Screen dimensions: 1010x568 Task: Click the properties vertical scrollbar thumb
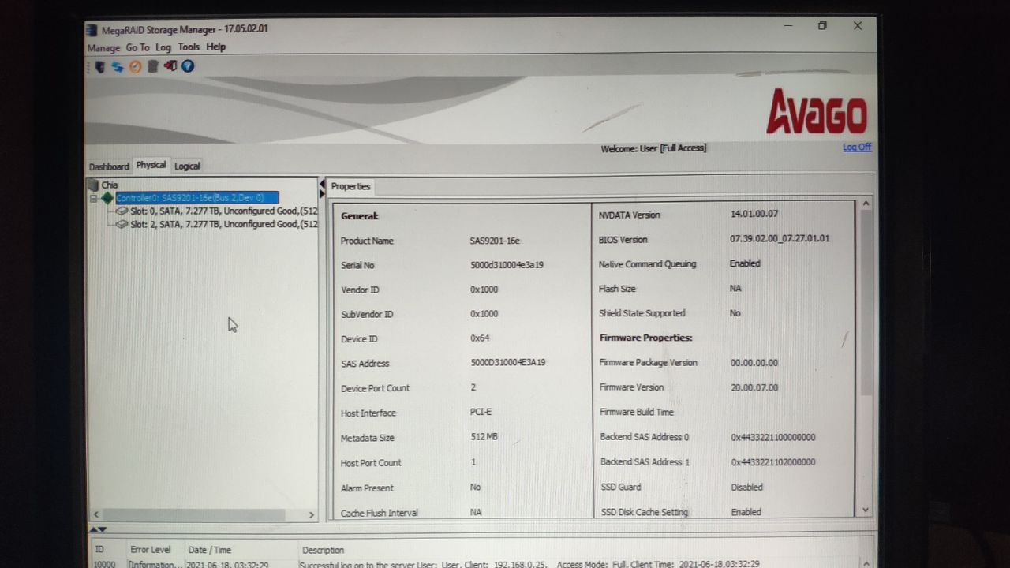[x=866, y=304]
